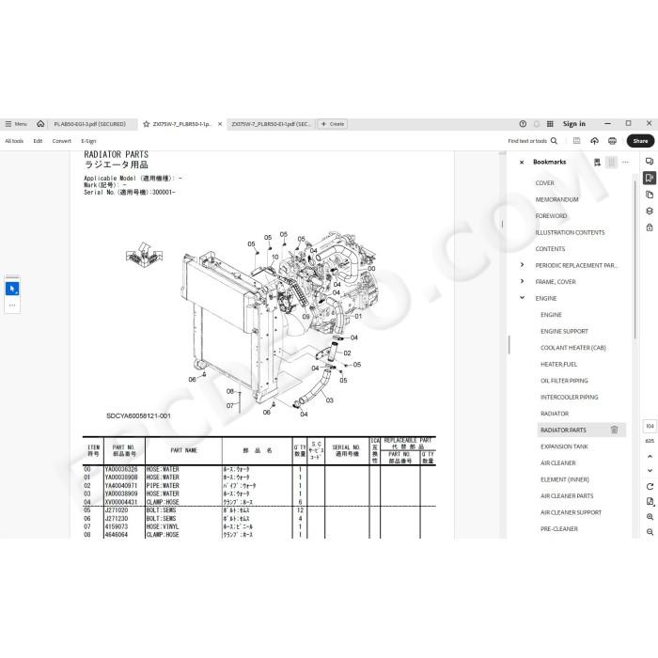Open the apps grid icon
The height and width of the screenshot is (658, 658).
tap(550, 124)
